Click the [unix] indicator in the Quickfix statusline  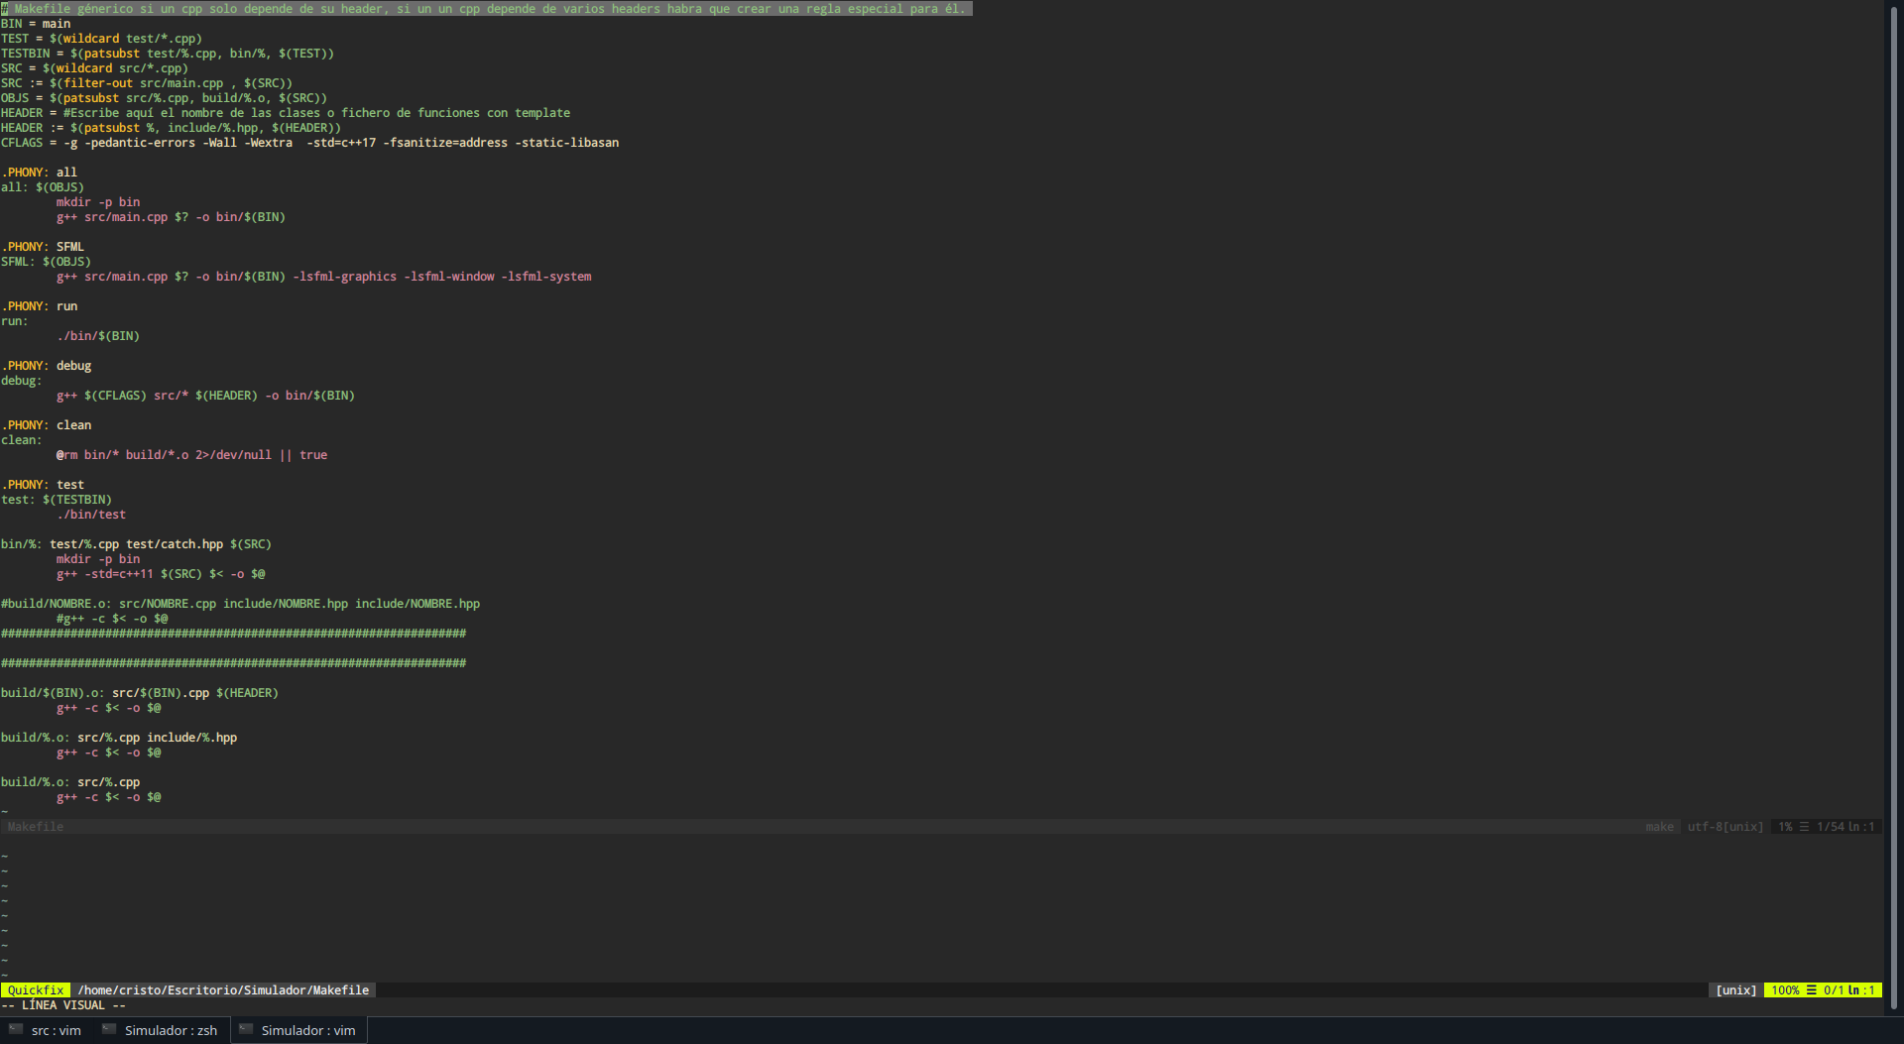click(x=1735, y=989)
